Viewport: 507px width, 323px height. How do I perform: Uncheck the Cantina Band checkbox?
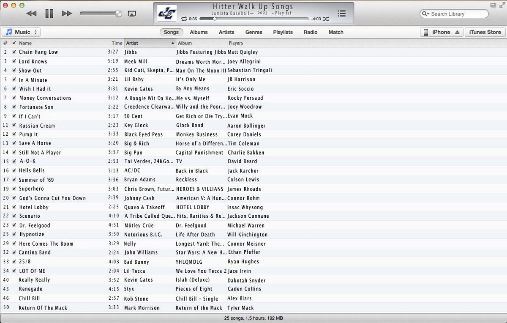(14, 252)
